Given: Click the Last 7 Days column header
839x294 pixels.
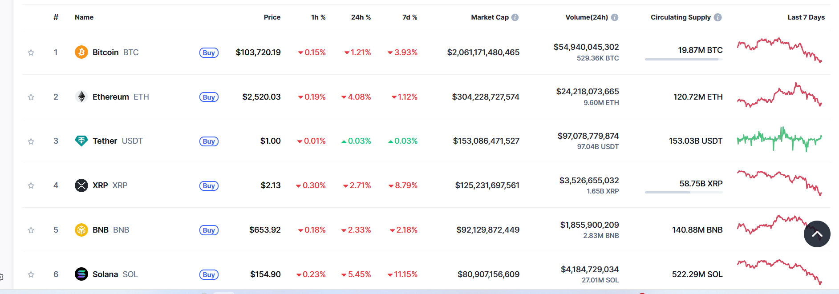Looking at the screenshot, I should pos(806,17).
